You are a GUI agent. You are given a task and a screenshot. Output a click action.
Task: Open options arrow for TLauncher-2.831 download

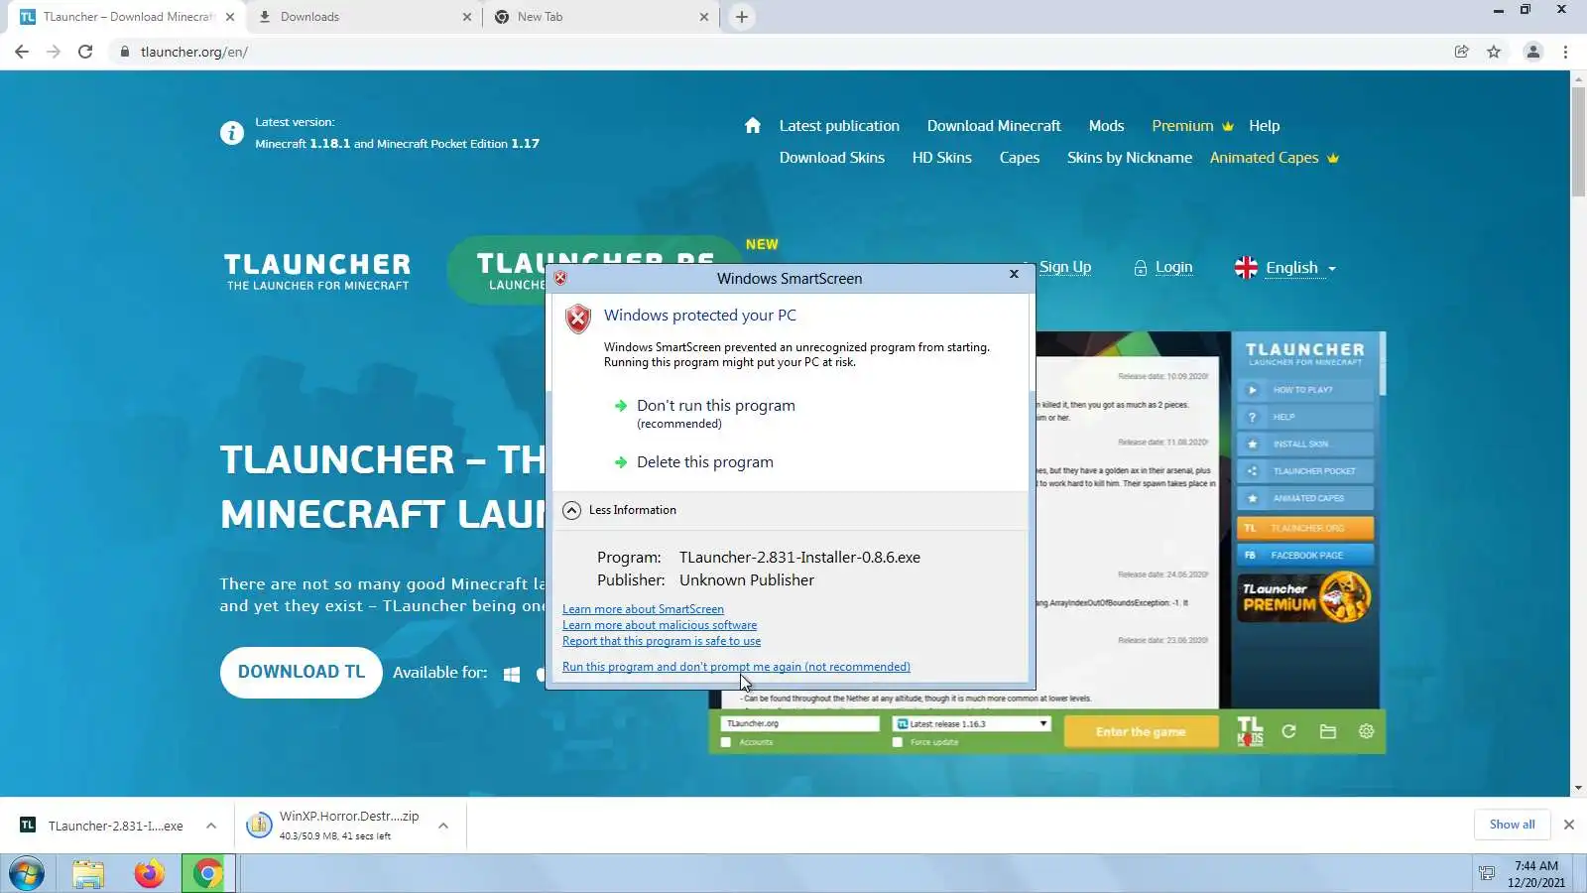point(211,826)
